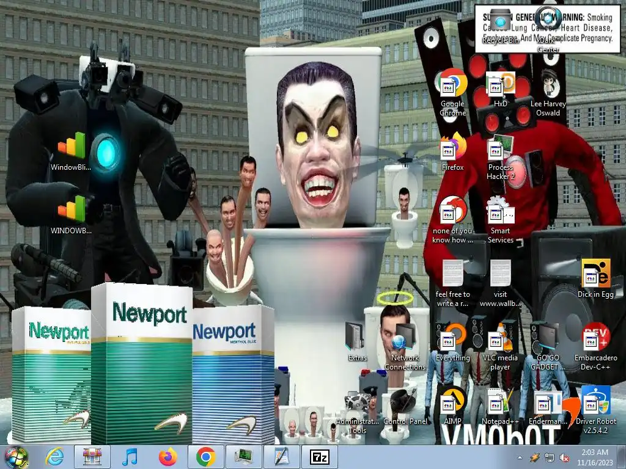Select the WINDOWB... desktop shortcut
Screen dimensions: 626x469
tap(71, 216)
